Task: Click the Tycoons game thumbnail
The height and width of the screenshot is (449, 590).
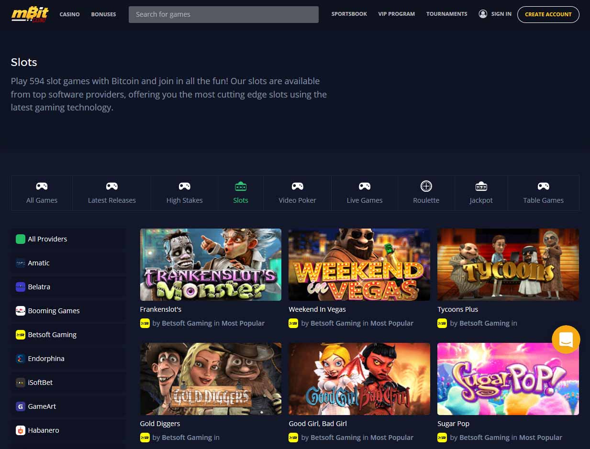Action: tap(508, 264)
